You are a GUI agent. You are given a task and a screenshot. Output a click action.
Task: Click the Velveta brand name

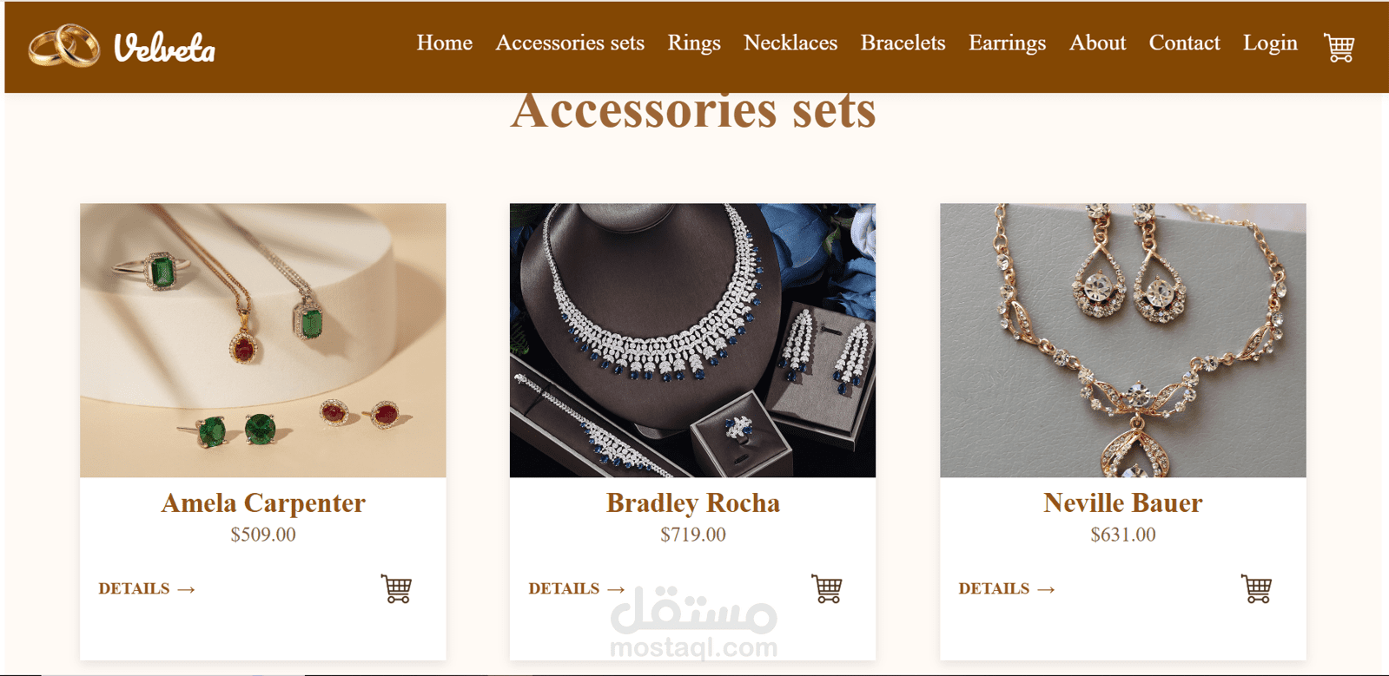(x=164, y=48)
